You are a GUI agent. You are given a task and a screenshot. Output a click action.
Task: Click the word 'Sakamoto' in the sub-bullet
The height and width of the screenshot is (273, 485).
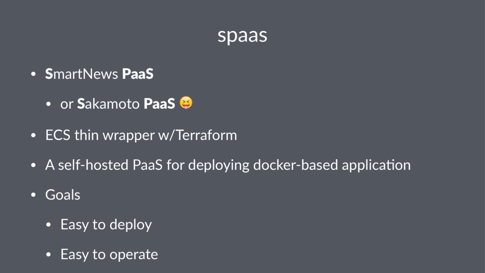(108, 103)
